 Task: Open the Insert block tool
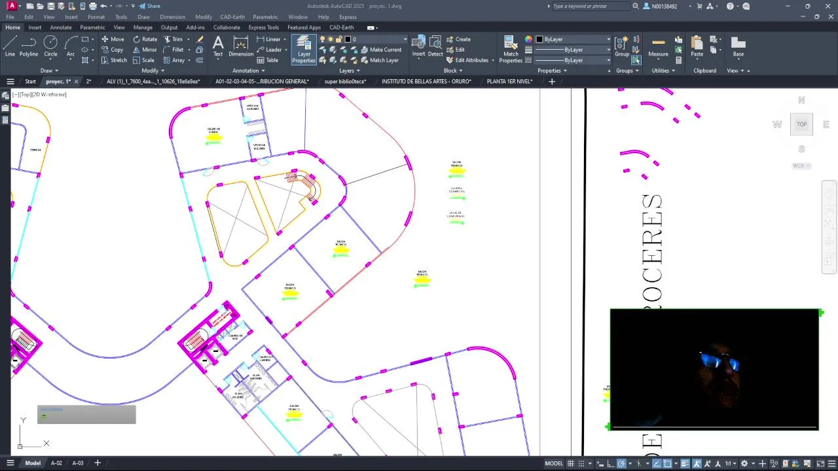(x=418, y=47)
